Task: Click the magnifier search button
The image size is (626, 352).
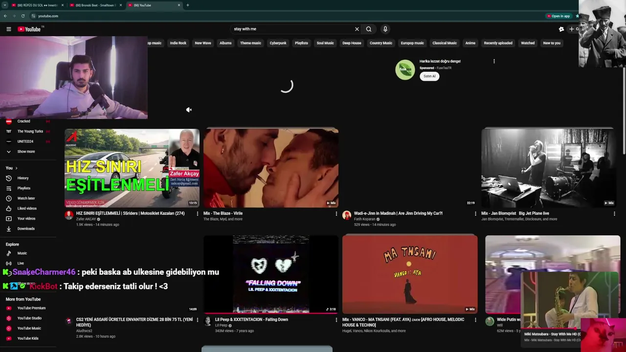Action: point(369,29)
